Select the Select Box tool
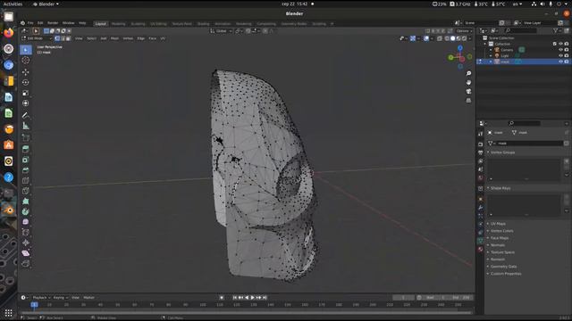This screenshot has width=572, height=321. click(x=26, y=50)
